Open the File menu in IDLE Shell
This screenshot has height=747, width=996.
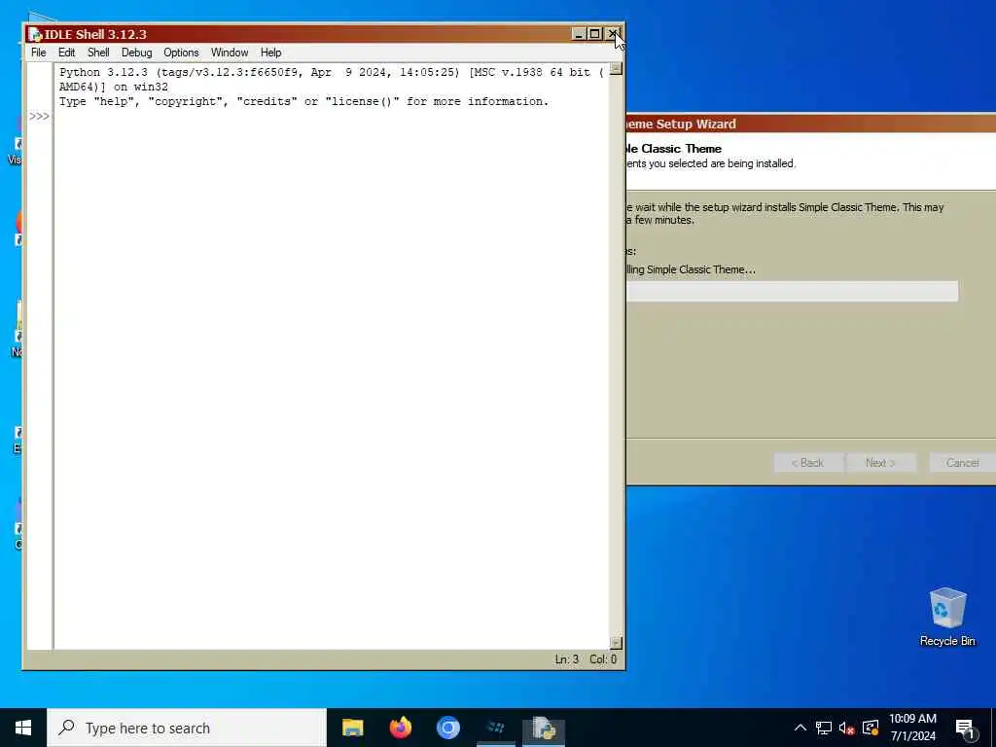pyautogui.click(x=38, y=53)
